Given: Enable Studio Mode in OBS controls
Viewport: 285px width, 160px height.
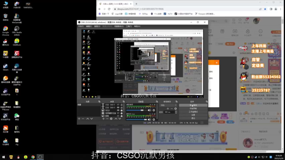Looking at the screenshot, I should pyautogui.click(x=193, y=112).
